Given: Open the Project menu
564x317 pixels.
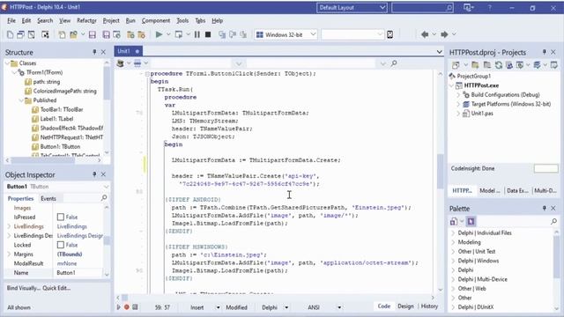Looking at the screenshot, I should pos(111,20).
